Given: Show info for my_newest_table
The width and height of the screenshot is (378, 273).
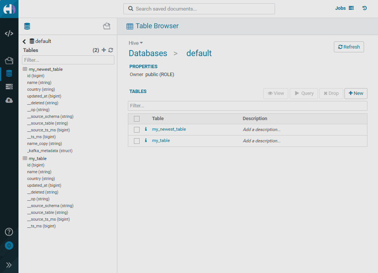Looking at the screenshot, I should coord(146,129).
